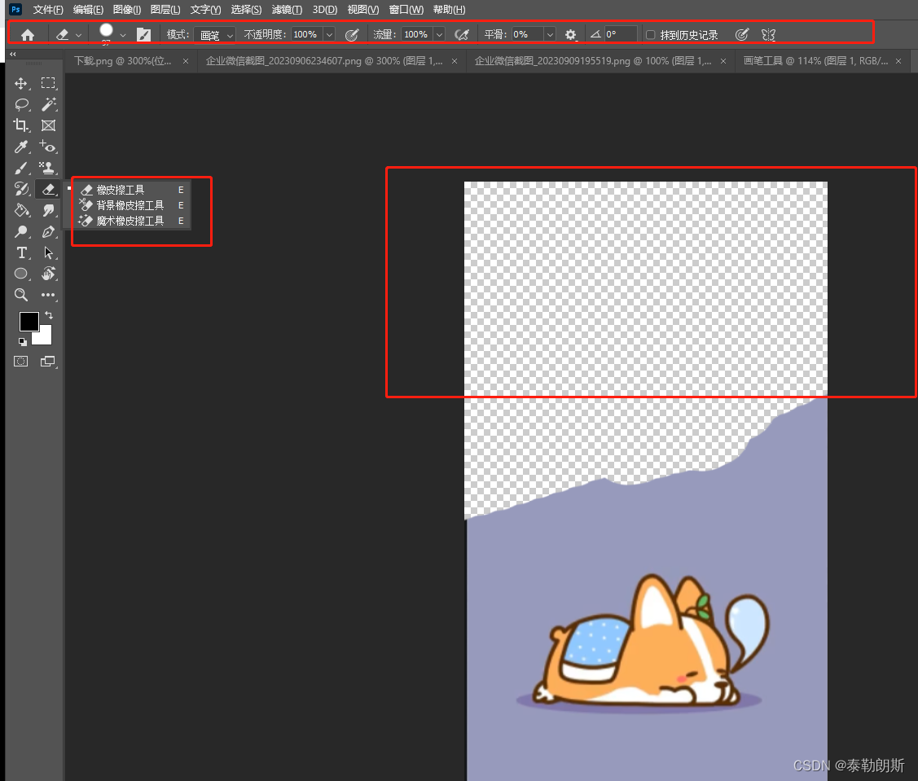Open the 图层(L) menu

pyautogui.click(x=165, y=10)
